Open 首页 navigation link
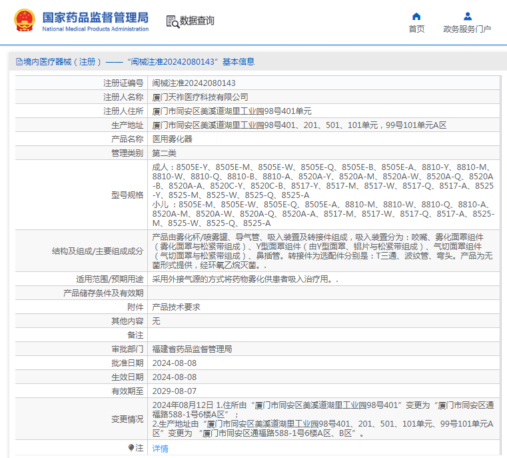The width and height of the screenshot is (507, 458). point(416,29)
